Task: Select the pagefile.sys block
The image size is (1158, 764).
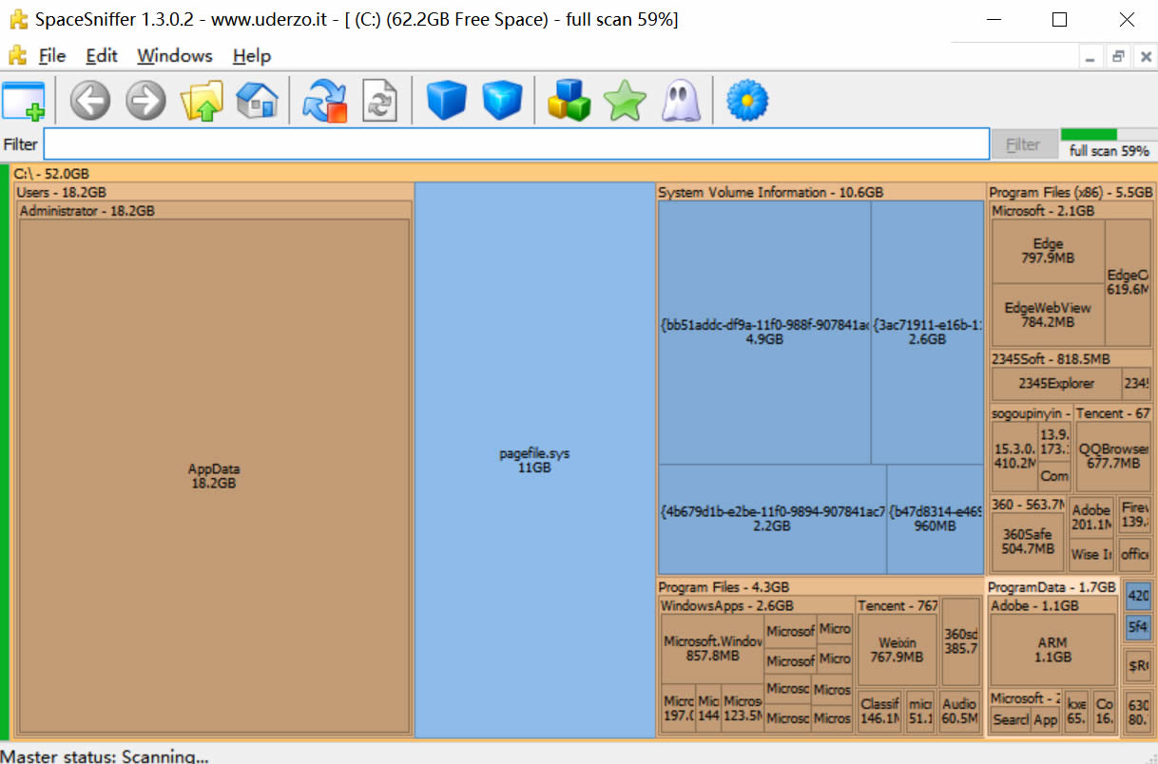Action: click(x=534, y=460)
